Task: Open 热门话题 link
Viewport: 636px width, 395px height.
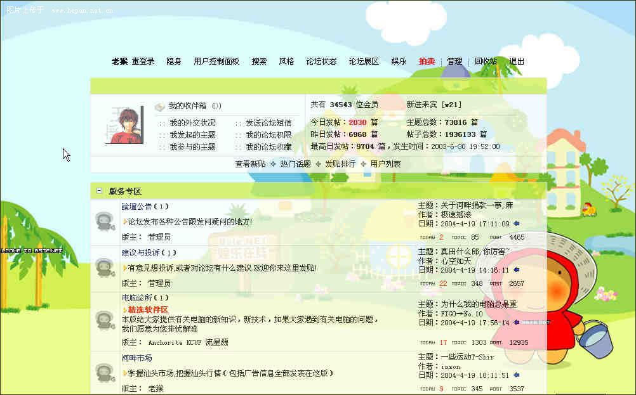Action: (295, 164)
